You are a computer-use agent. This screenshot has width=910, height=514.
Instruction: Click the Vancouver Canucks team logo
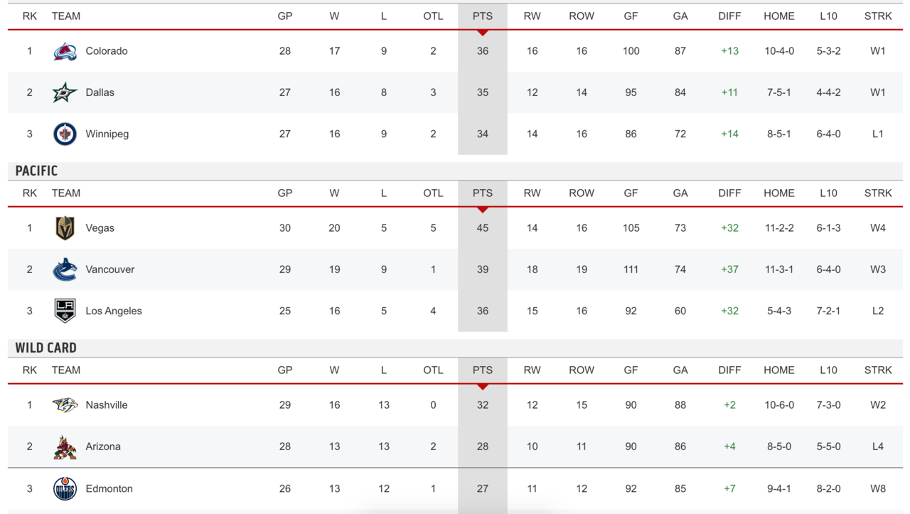click(x=65, y=269)
